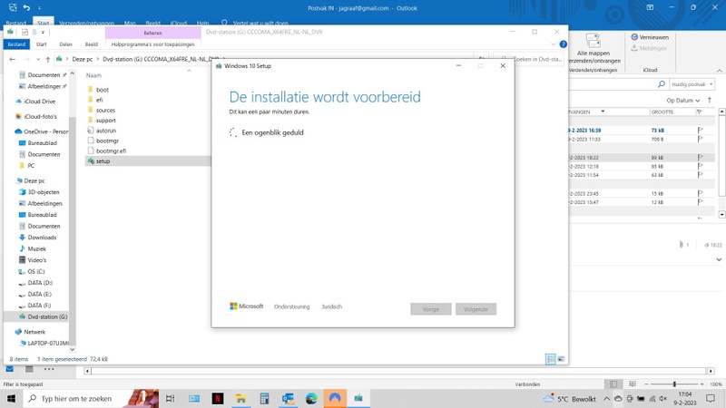Show hidden tray icons chevron
726x408 pixels.
click(x=606, y=398)
